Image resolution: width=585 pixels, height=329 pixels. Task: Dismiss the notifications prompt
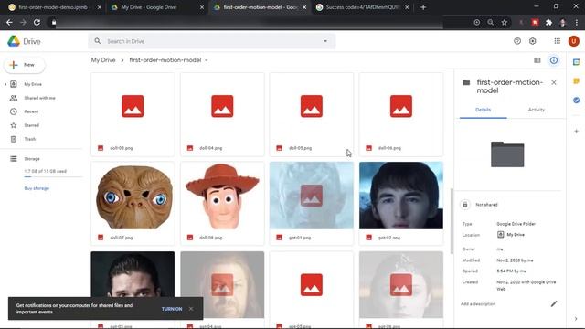[x=191, y=309]
